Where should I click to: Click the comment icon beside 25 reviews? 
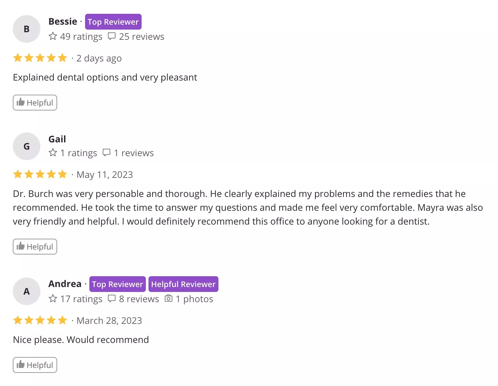coord(112,36)
